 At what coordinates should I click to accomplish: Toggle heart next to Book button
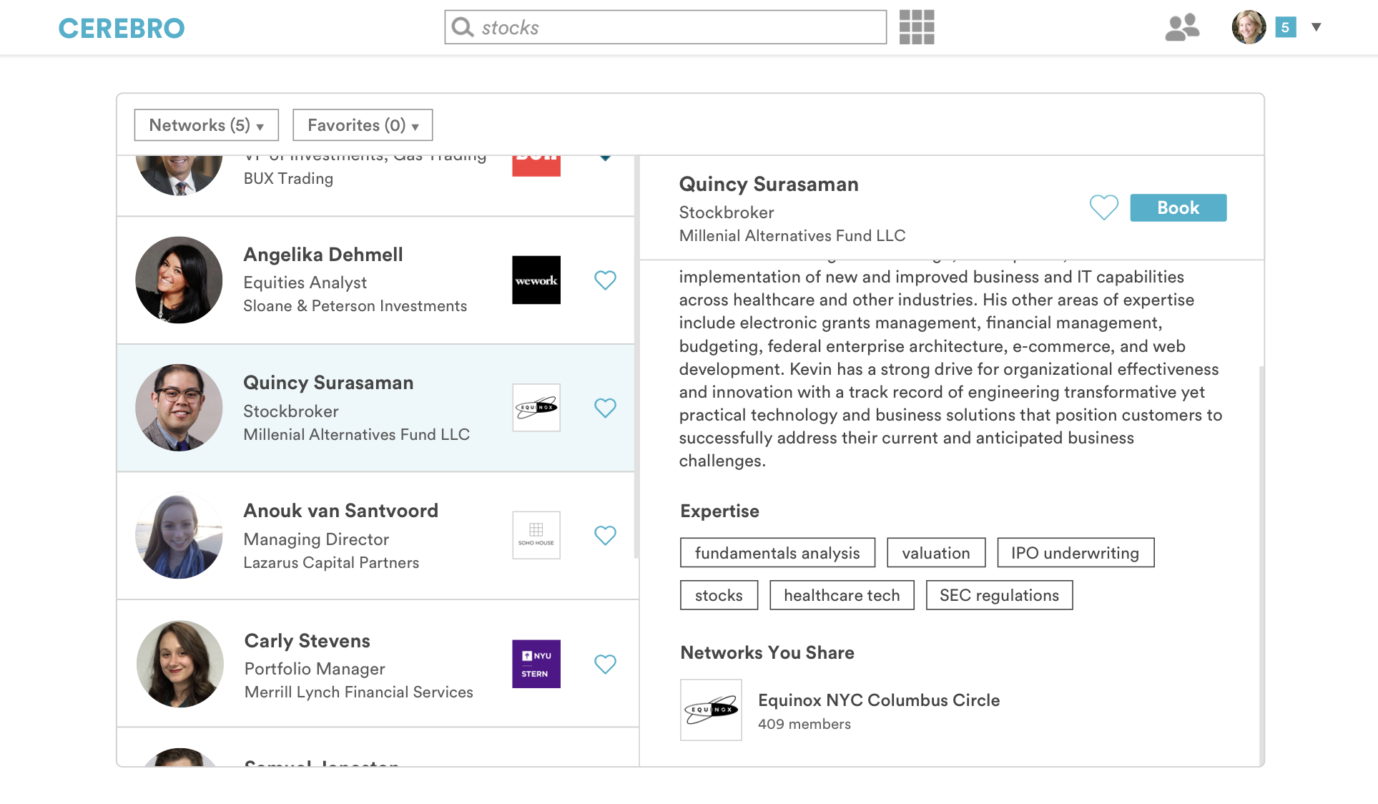1103,207
